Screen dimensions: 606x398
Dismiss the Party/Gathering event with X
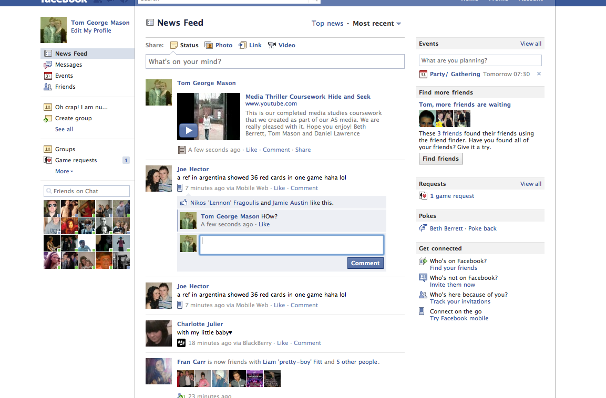(539, 74)
